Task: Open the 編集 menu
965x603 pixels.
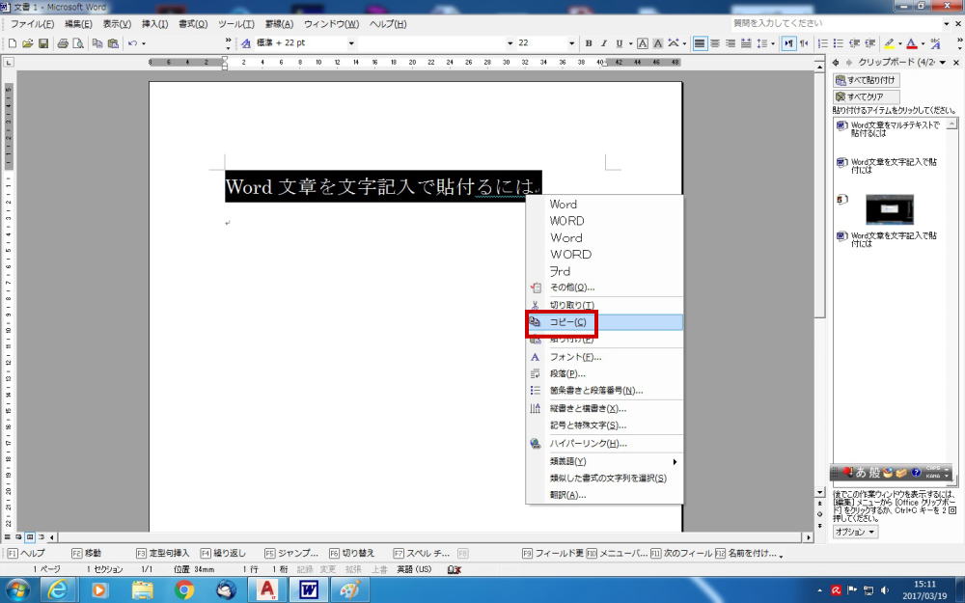Action: click(x=78, y=24)
